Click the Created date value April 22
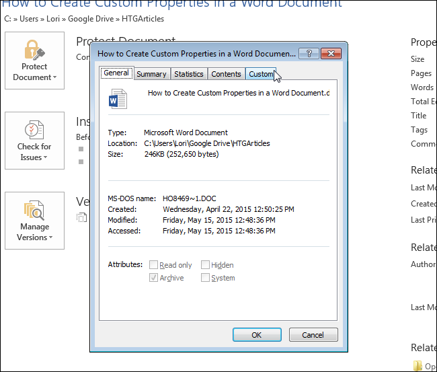The height and width of the screenshot is (372, 437). pos(229,209)
